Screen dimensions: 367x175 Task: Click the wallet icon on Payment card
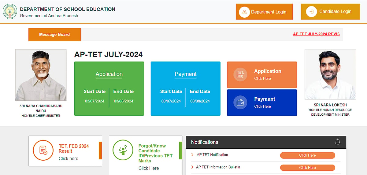240,102
